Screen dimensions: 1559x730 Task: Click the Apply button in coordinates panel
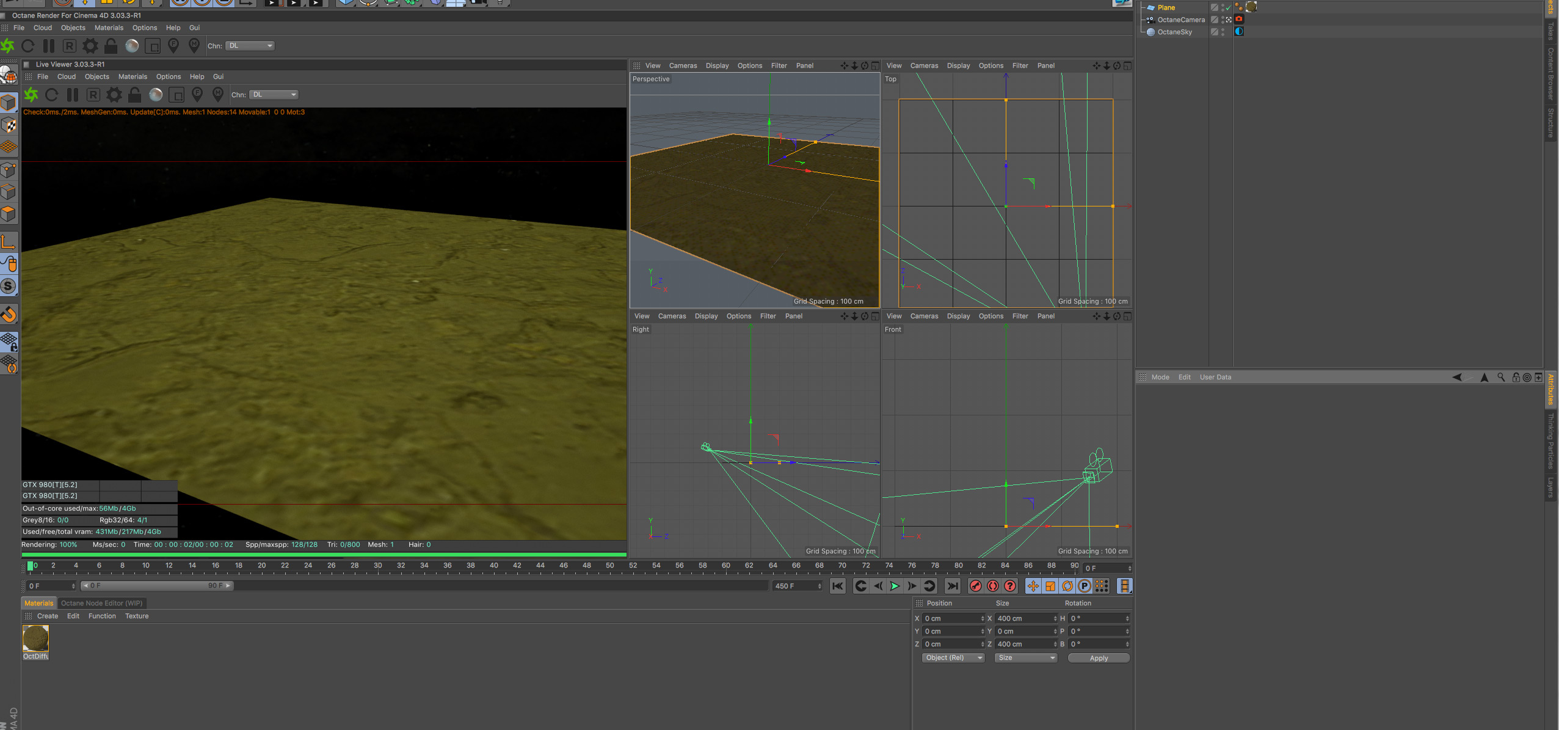pos(1098,659)
